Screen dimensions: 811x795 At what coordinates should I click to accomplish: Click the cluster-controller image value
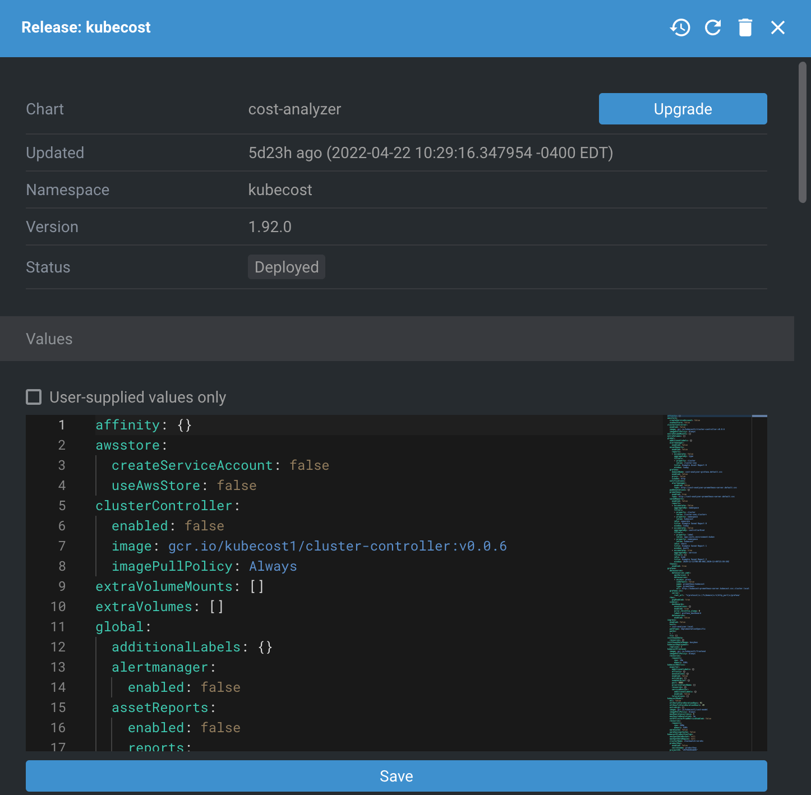[338, 546]
